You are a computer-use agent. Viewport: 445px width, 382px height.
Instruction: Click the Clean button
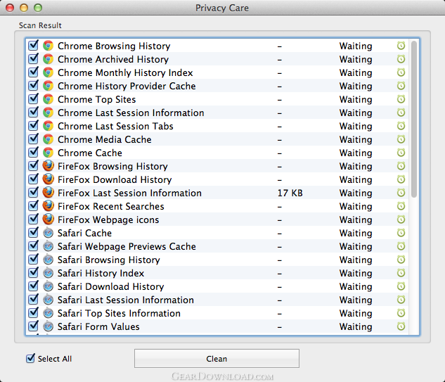coord(217,358)
